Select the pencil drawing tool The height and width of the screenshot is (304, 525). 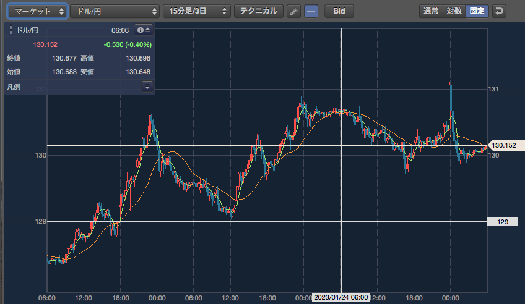[293, 11]
